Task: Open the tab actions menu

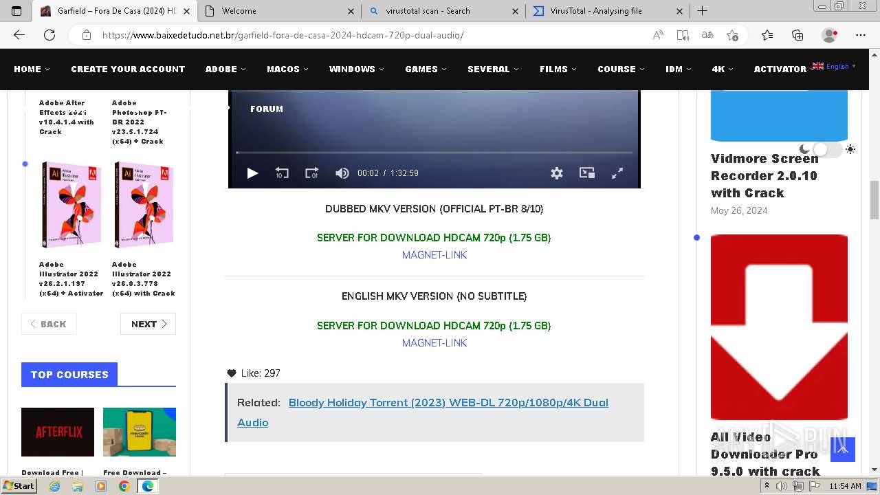Action: tap(16, 11)
